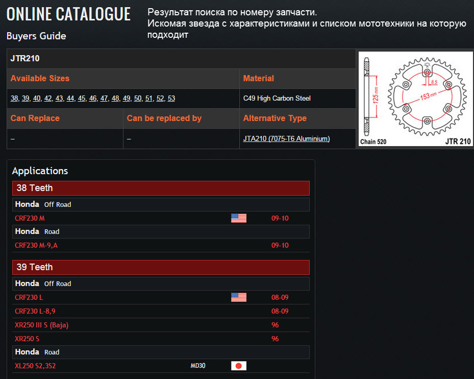The width and height of the screenshot is (474, 379).
Task: Select size 51 link
Action: pos(148,99)
